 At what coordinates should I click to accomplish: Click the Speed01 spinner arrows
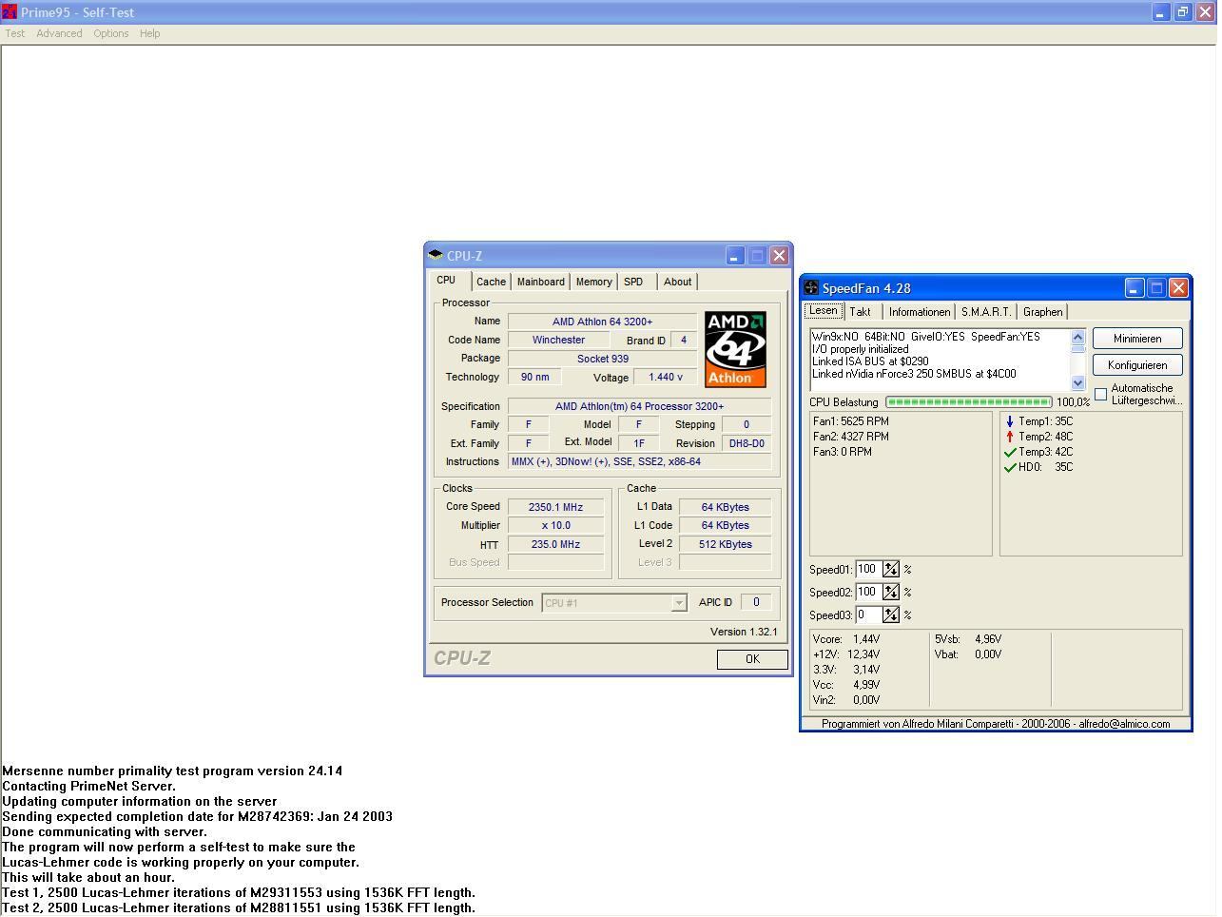[x=890, y=569]
